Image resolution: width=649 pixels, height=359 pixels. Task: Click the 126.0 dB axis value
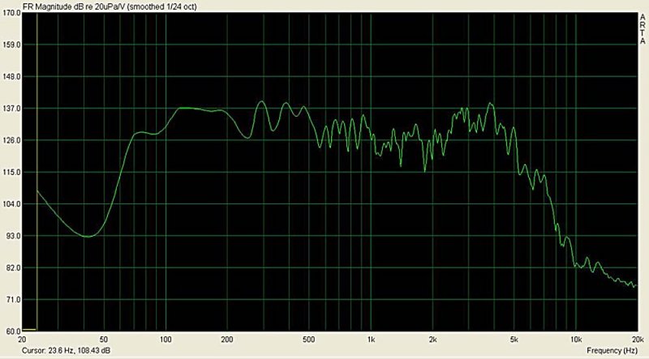tap(11, 140)
